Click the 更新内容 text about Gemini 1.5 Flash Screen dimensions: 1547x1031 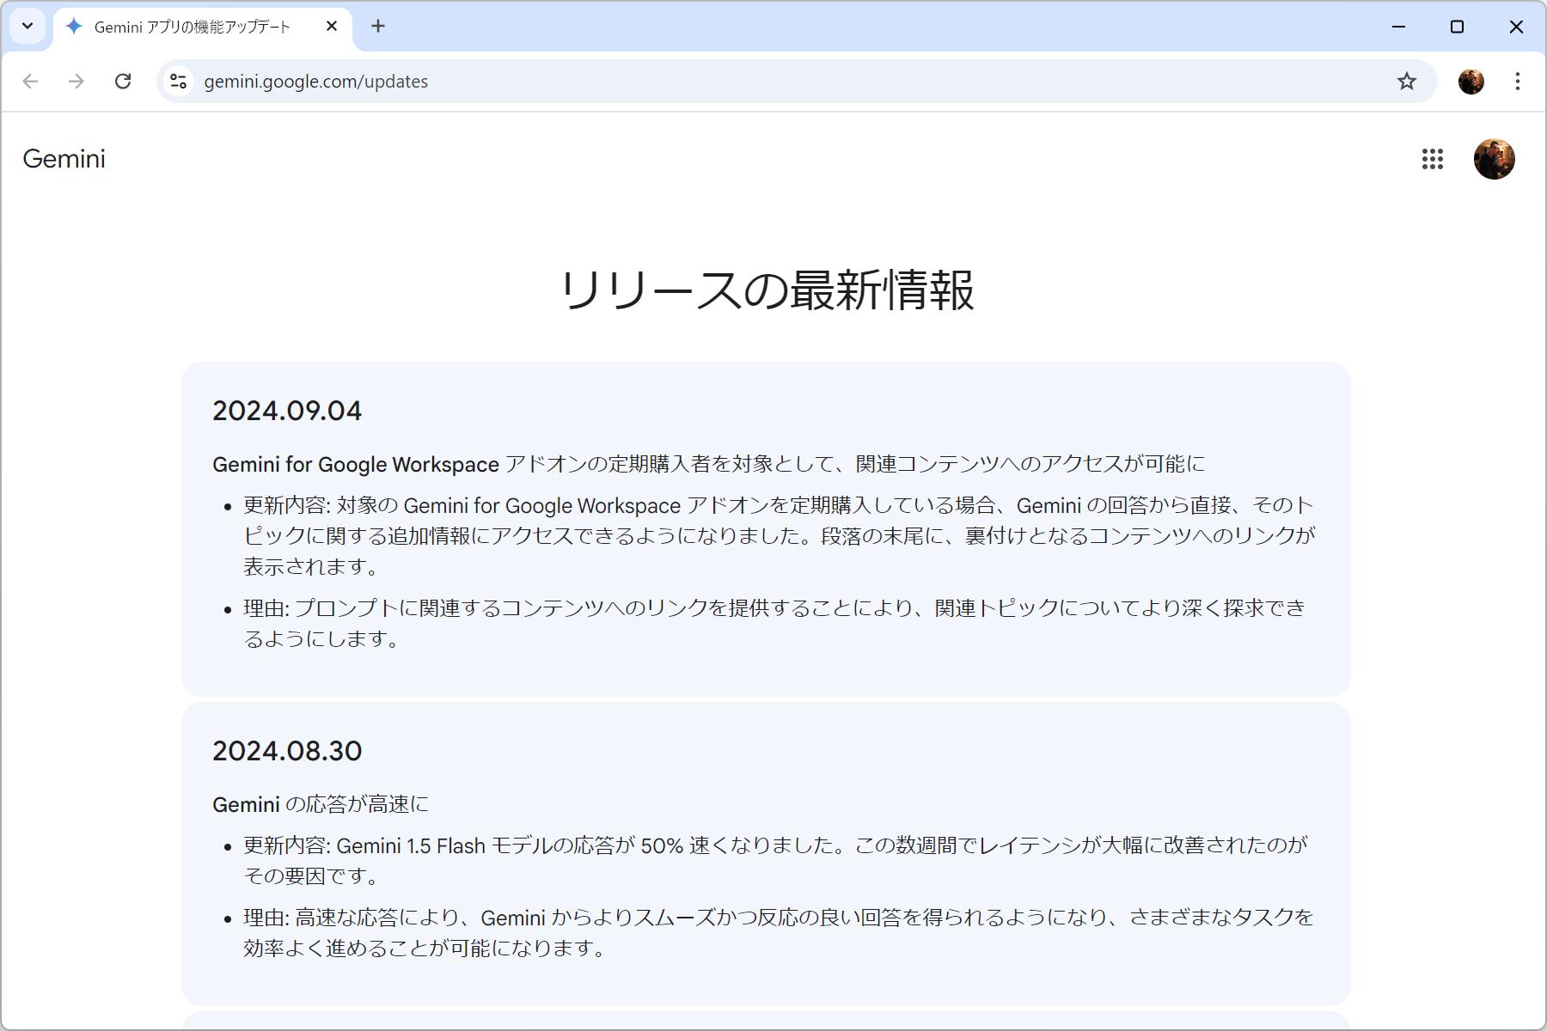coord(776,860)
